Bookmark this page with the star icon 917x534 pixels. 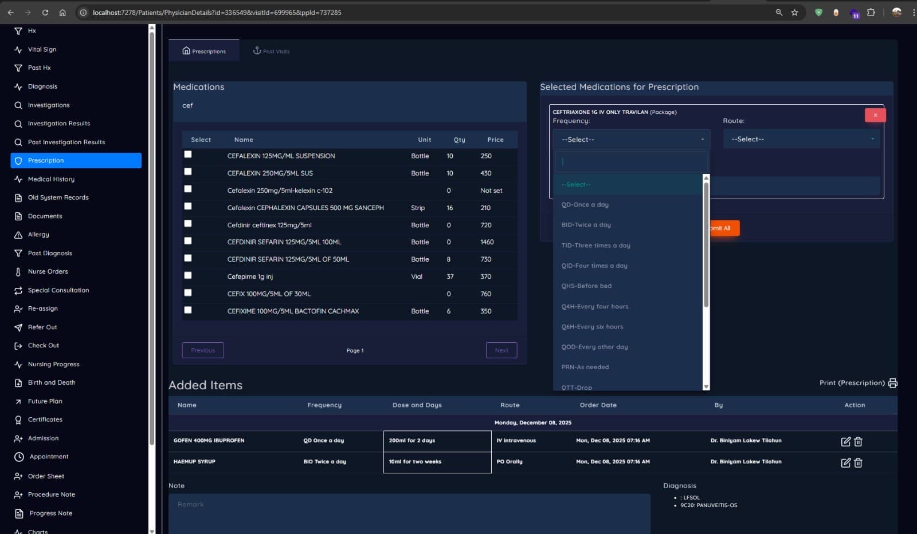point(794,12)
